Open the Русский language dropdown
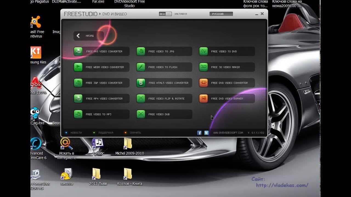The width and height of the screenshot is (351, 197). click(221, 14)
